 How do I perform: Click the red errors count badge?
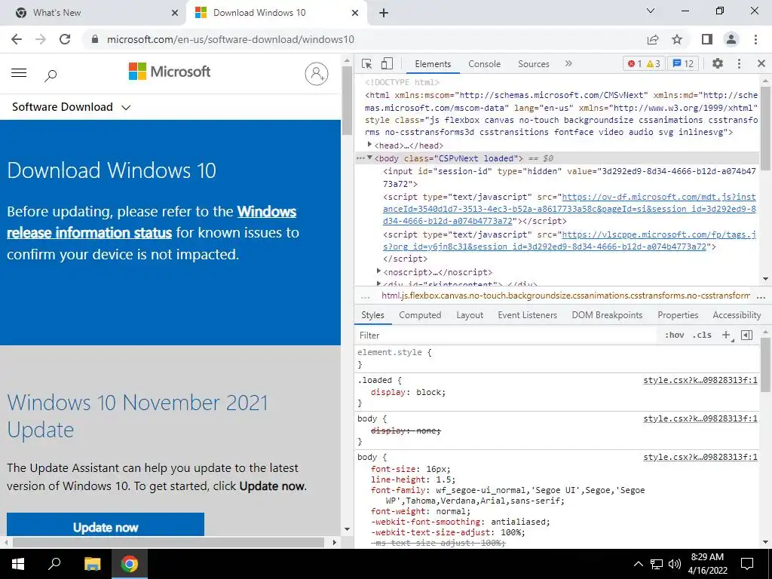[634, 63]
